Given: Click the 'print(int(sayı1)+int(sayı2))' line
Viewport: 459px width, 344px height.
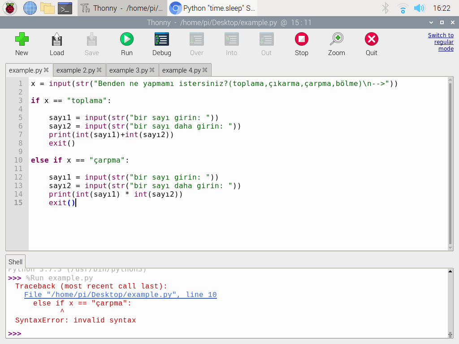Looking at the screenshot, I should tap(111, 134).
